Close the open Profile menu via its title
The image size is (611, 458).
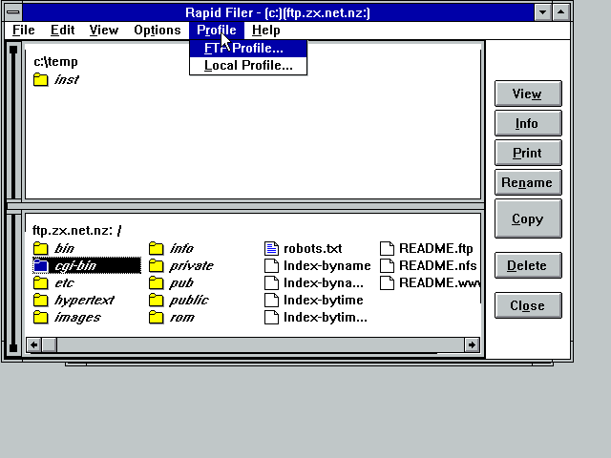pos(217,30)
